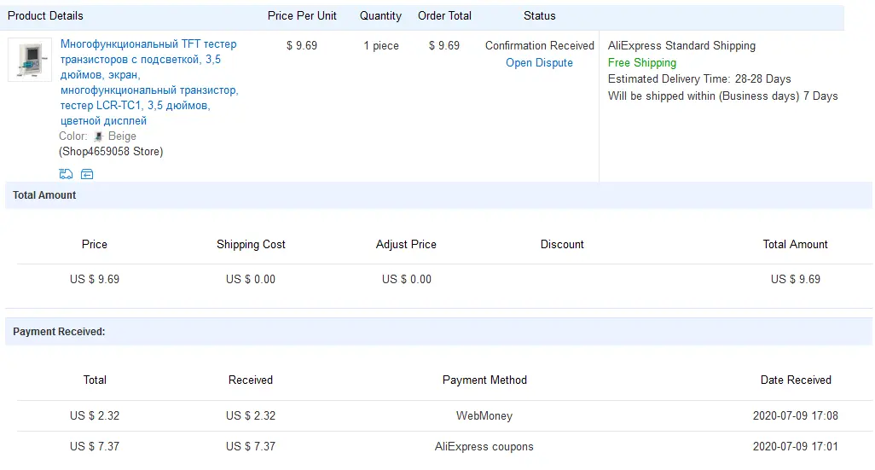
Task: Click US $ 2.32 in the Received column
Action: click(x=251, y=416)
